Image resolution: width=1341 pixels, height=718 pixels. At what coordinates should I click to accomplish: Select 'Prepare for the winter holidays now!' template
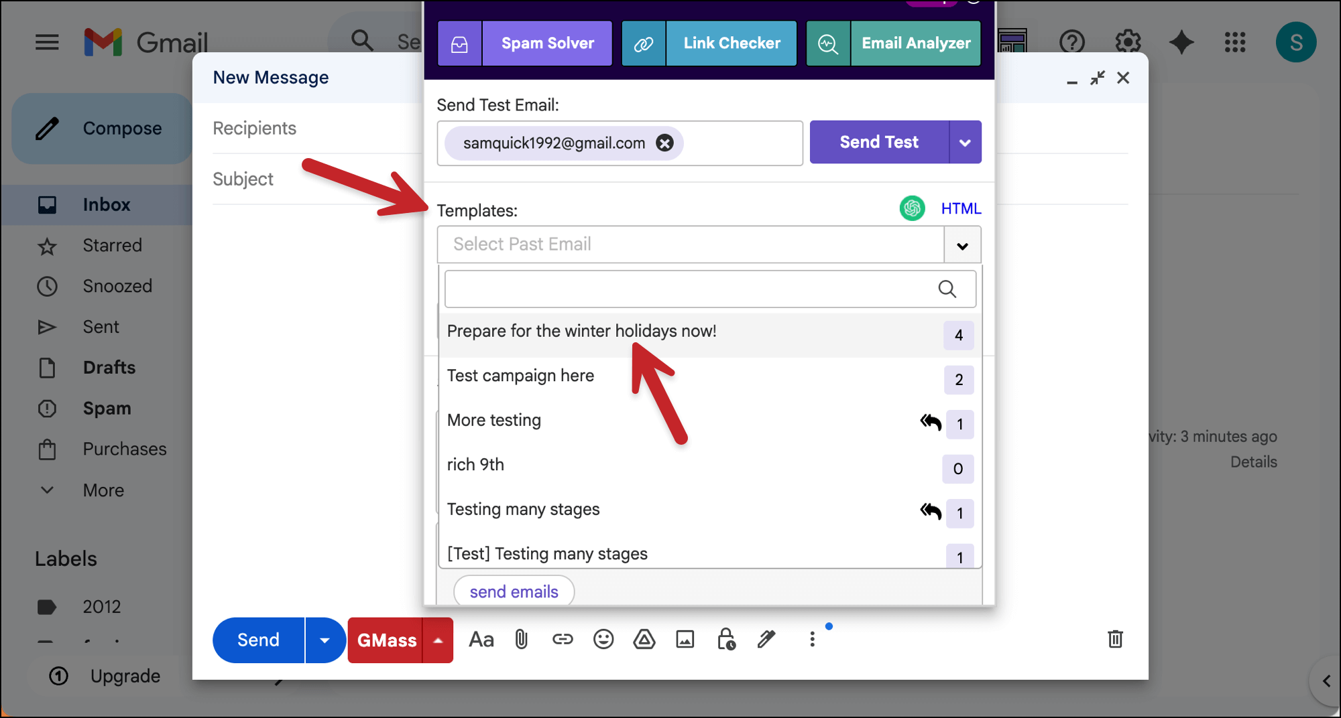(x=581, y=332)
